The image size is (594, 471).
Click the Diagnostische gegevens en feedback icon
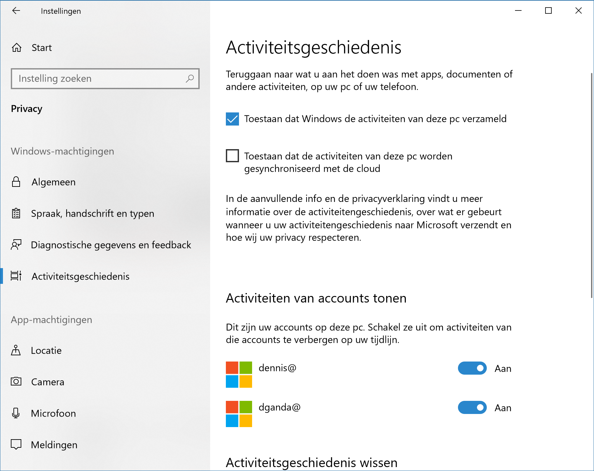(16, 245)
